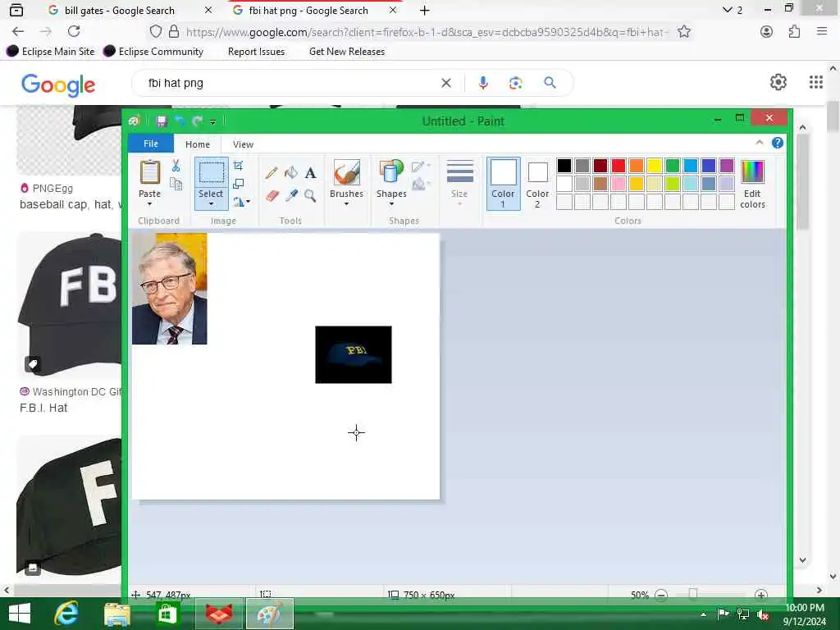Open the File menu in Paint

151,144
